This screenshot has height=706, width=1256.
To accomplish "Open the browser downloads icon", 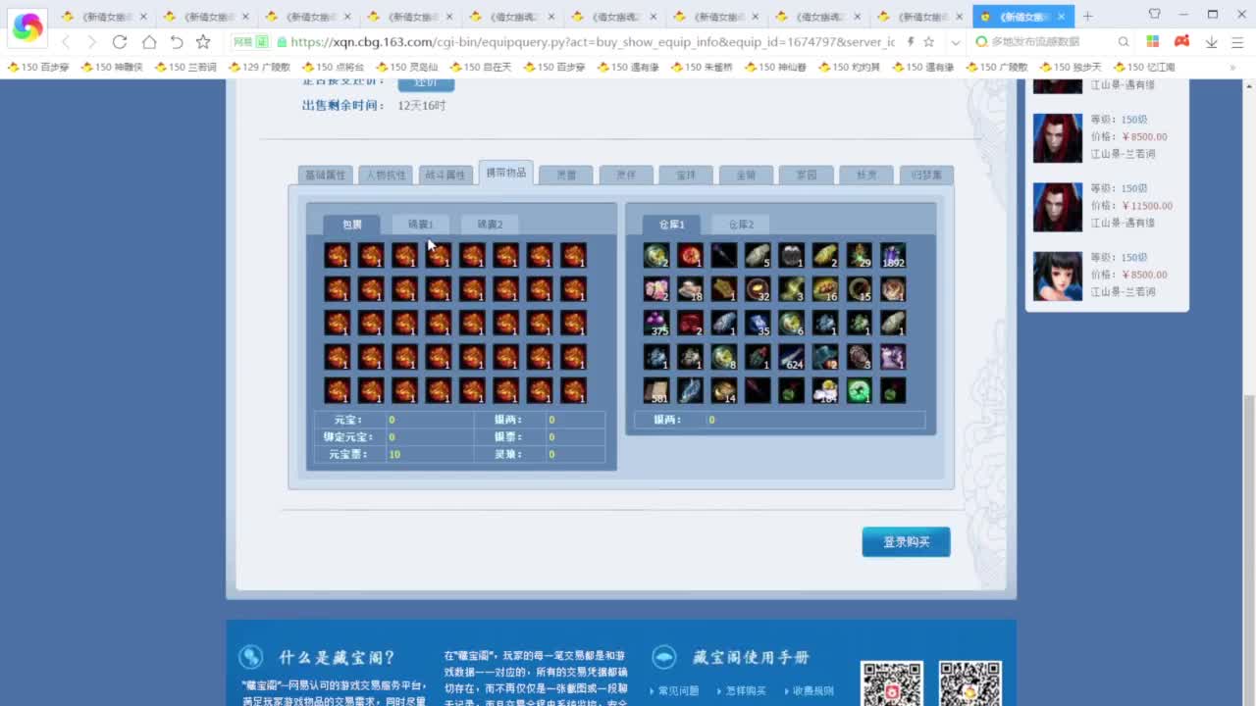I will pyautogui.click(x=1211, y=42).
